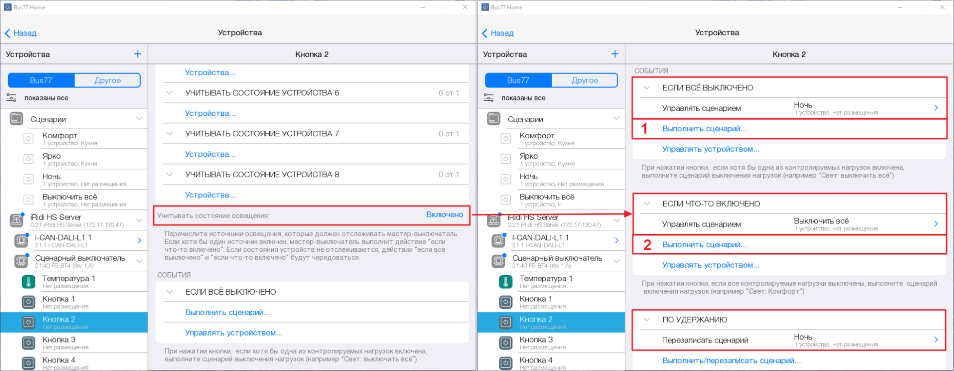The height and width of the screenshot is (371, 954).
Task: Collapse the 'ПО УДЕРЖАНИЮ' section chevron
Action: [647, 319]
